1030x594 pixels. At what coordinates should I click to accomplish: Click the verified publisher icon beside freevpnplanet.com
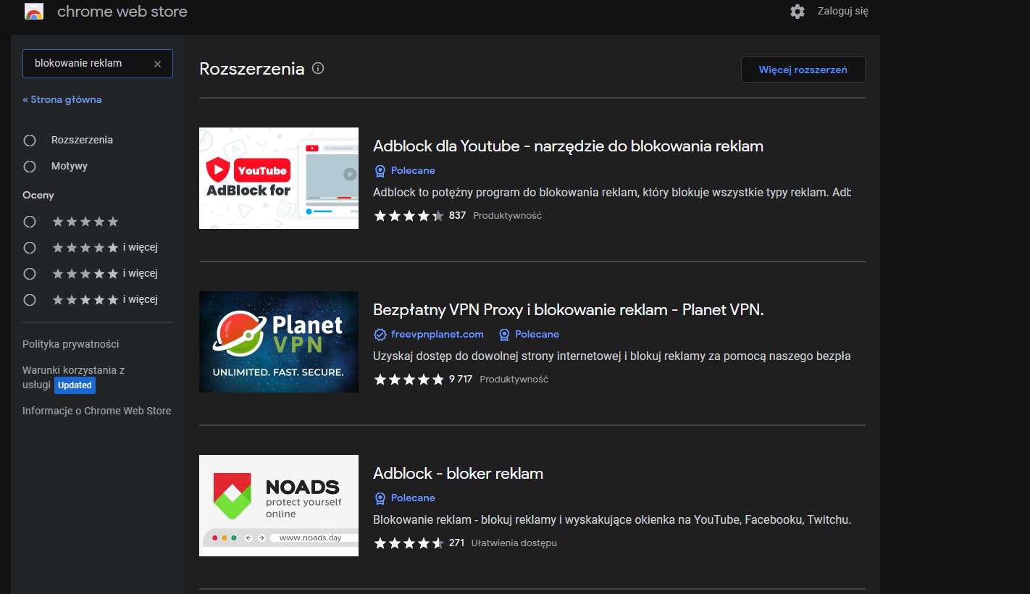(380, 334)
